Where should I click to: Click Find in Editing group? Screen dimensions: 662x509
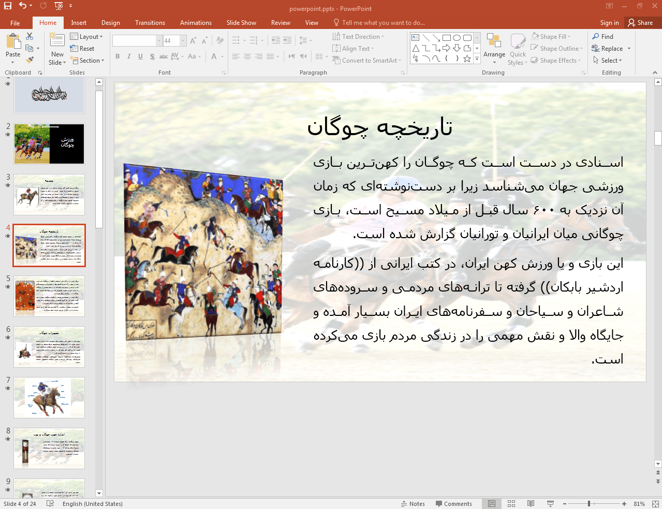tap(603, 37)
